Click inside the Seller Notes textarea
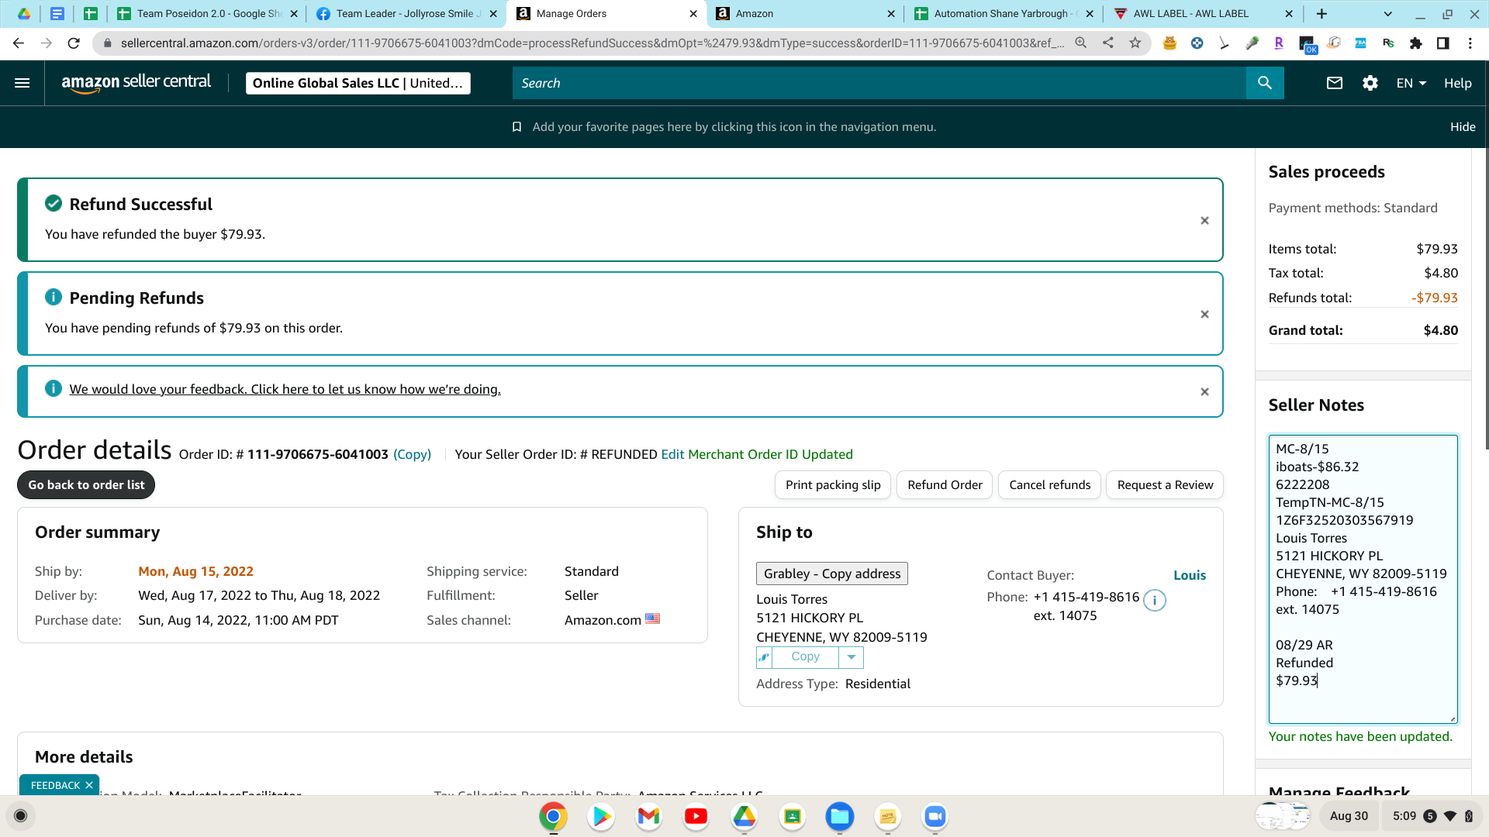The image size is (1489, 837). coord(1363,579)
